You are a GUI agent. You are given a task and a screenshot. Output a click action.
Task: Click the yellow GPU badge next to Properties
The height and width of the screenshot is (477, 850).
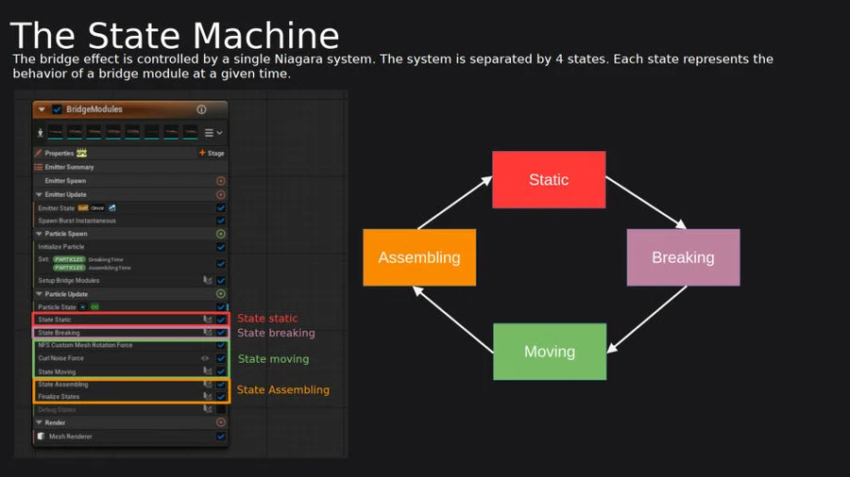pyautogui.click(x=81, y=153)
